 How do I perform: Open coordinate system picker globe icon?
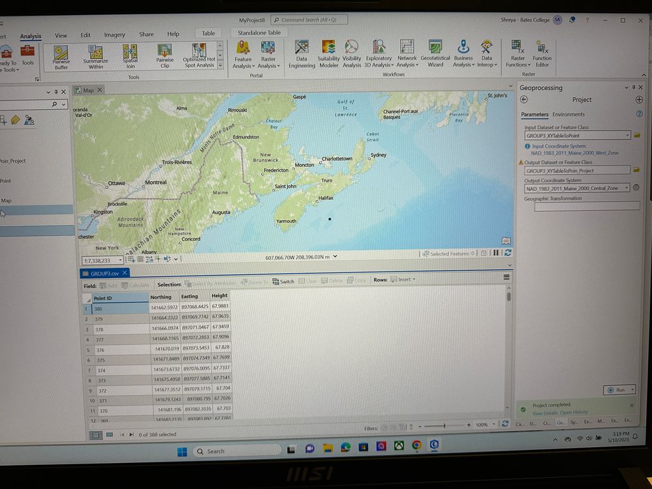636,187
